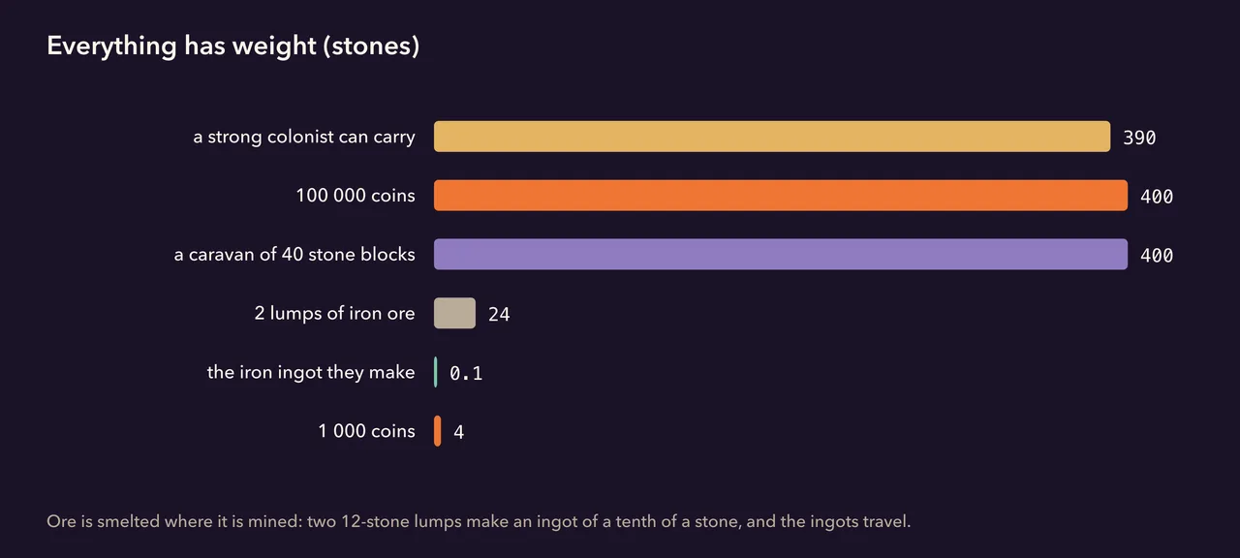Viewport: 1240px width, 558px height.
Task: Click the 400 value beside the coins bar
Action: coord(1157,197)
